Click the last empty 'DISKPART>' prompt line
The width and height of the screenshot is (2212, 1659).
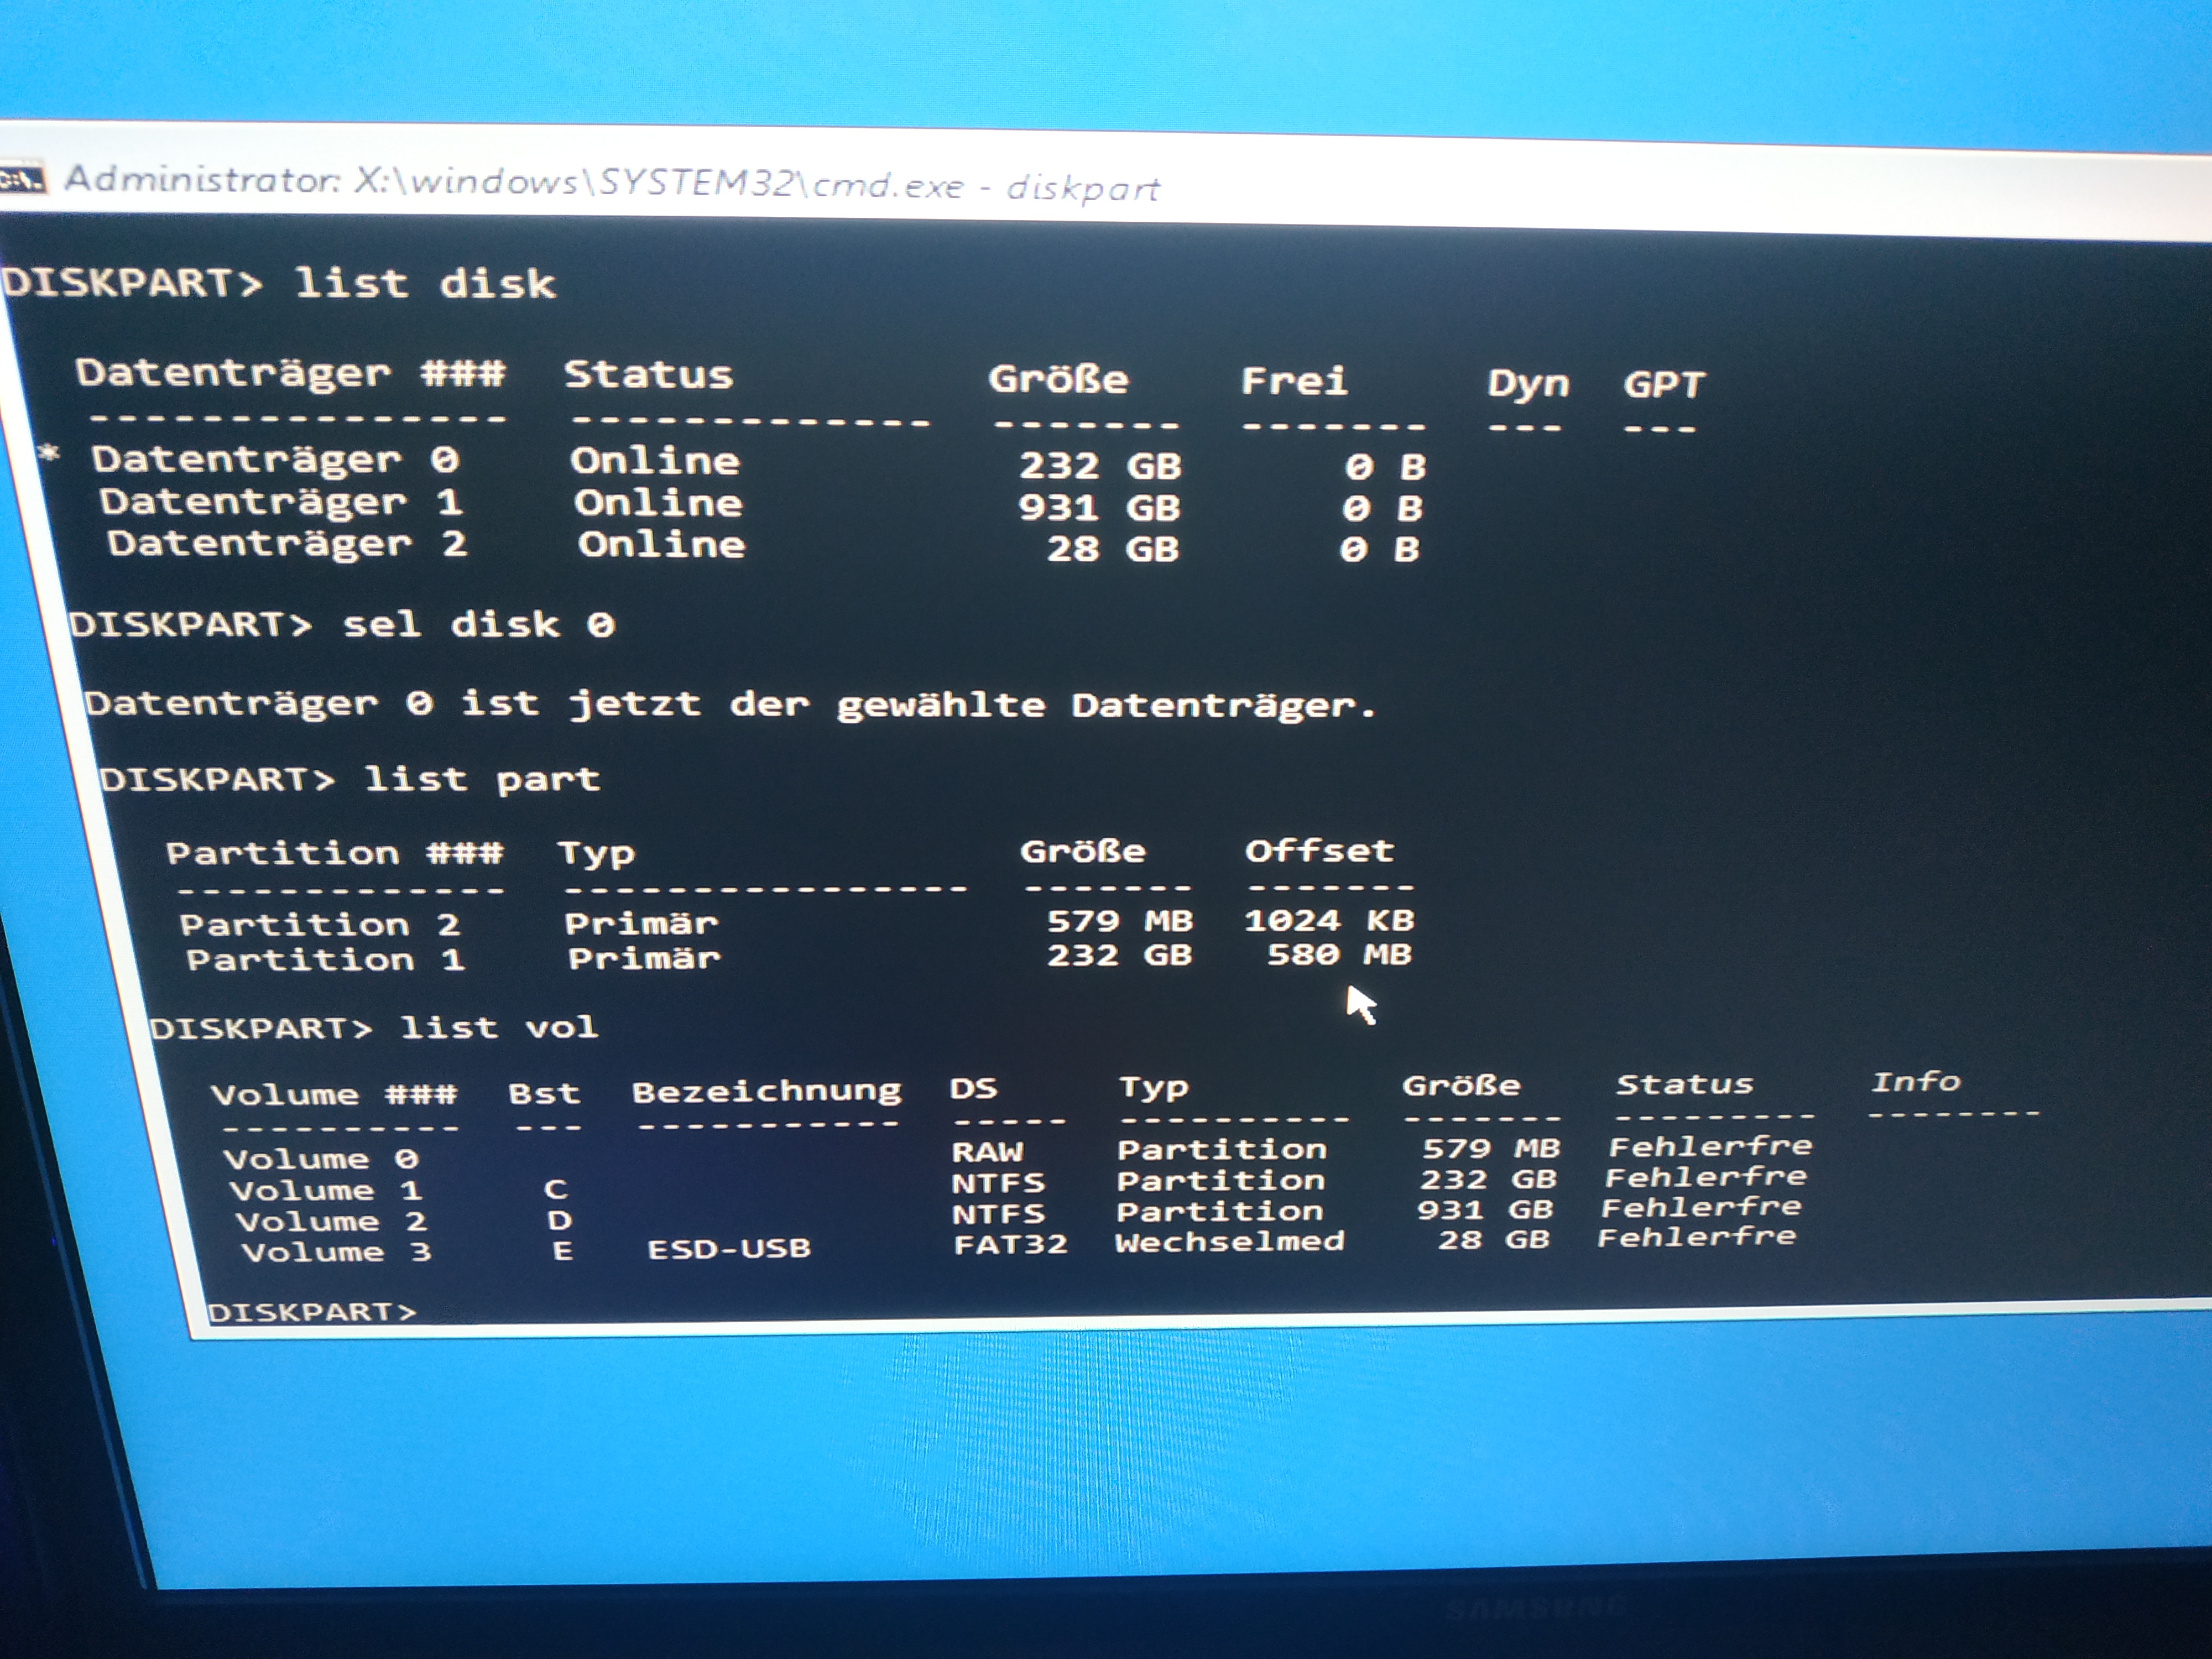311,1312
